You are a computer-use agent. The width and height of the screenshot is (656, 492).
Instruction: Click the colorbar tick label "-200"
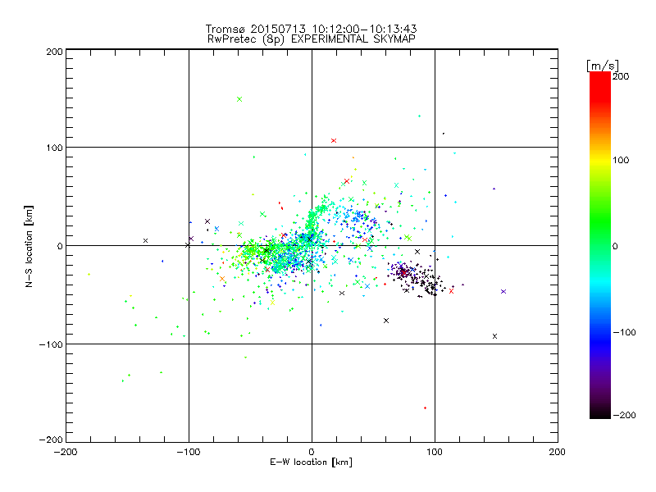click(624, 416)
